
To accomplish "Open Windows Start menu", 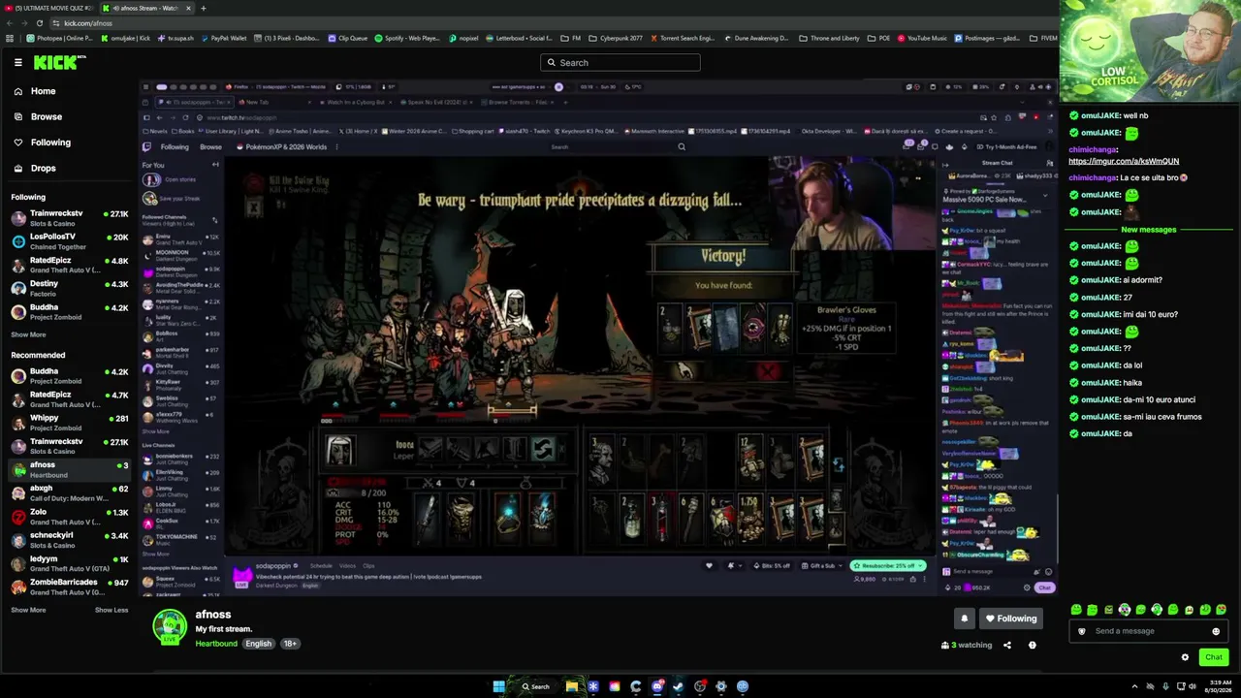I will 498,686.
